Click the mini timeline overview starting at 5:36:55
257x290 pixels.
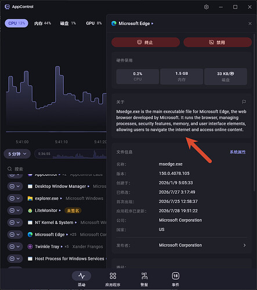pyautogui.click(x=71, y=154)
